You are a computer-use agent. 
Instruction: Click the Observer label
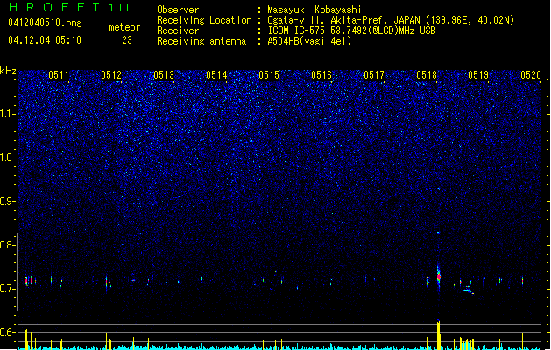pyautogui.click(x=178, y=10)
